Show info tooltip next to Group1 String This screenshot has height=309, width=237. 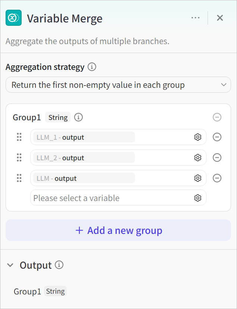[x=78, y=117]
